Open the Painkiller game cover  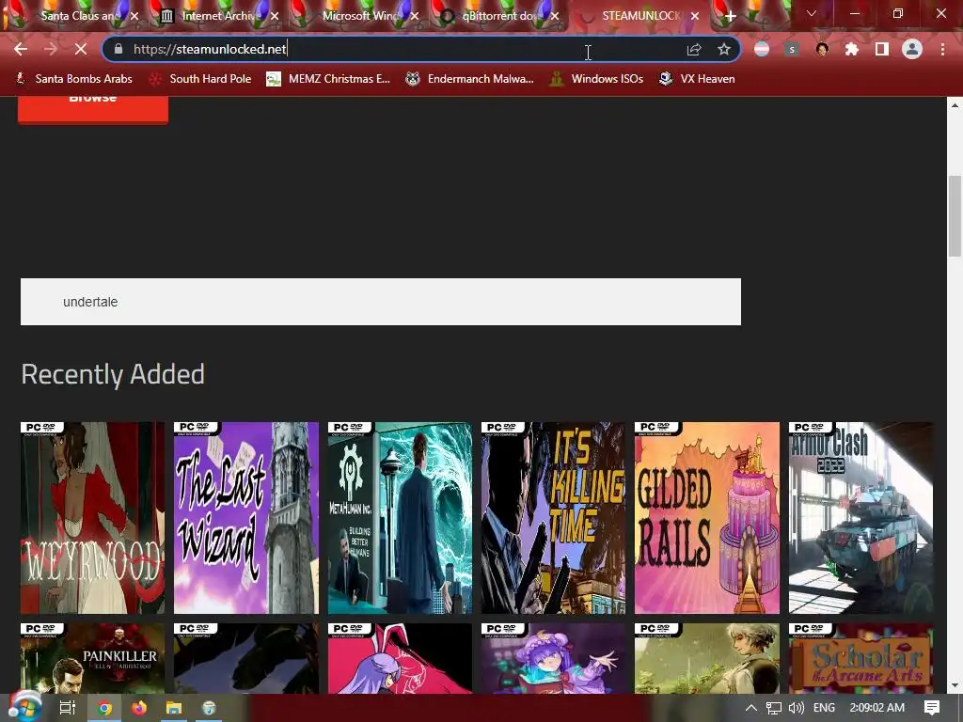click(x=93, y=658)
